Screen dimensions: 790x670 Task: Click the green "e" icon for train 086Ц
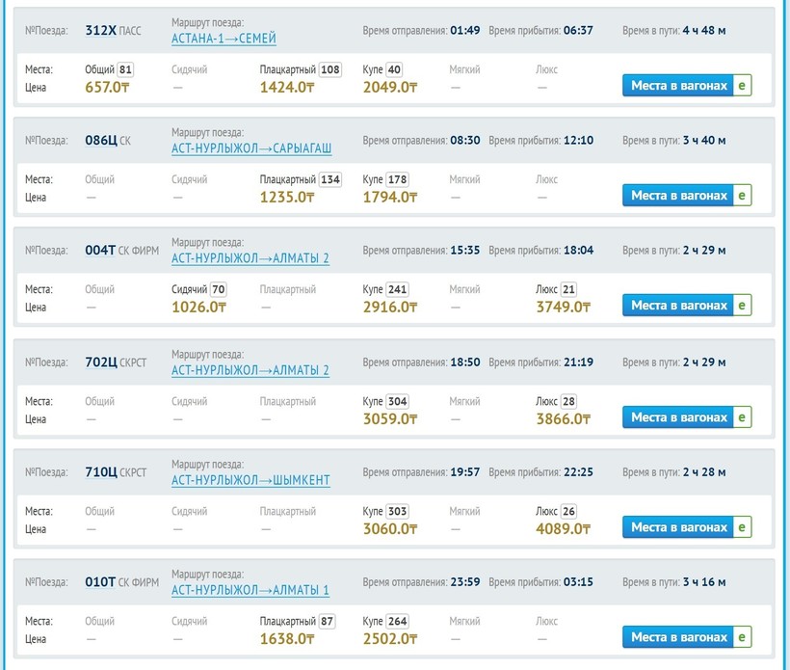click(x=742, y=196)
